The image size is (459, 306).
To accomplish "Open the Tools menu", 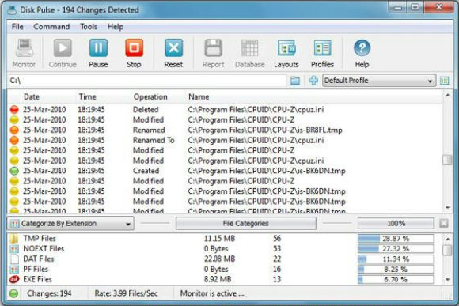I will 89,27.
